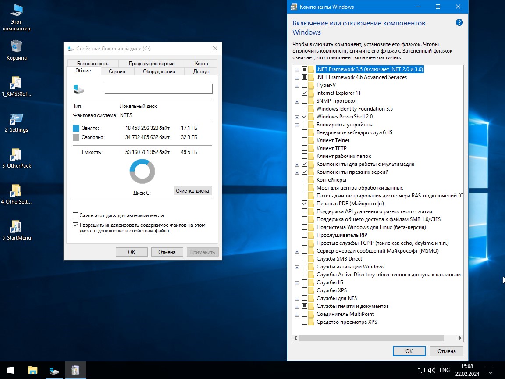This screenshot has width=505, height=379.
Task: Open the Recycle Bin (Корзина) desktop icon
Action: (x=16, y=46)
